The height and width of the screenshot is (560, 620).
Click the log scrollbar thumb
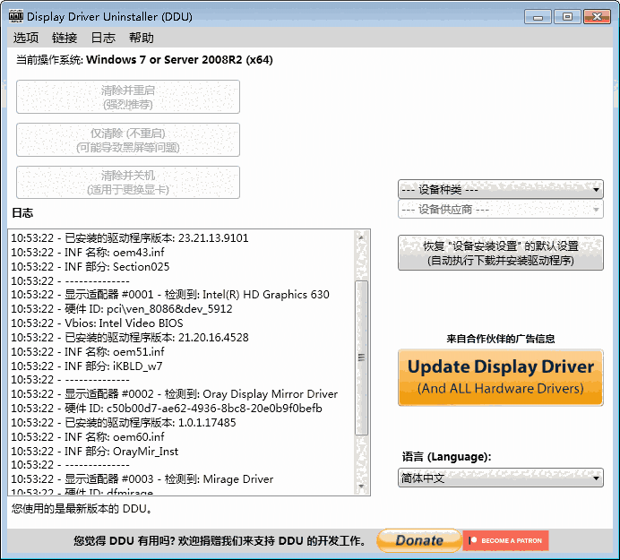(x=361, y=358)
